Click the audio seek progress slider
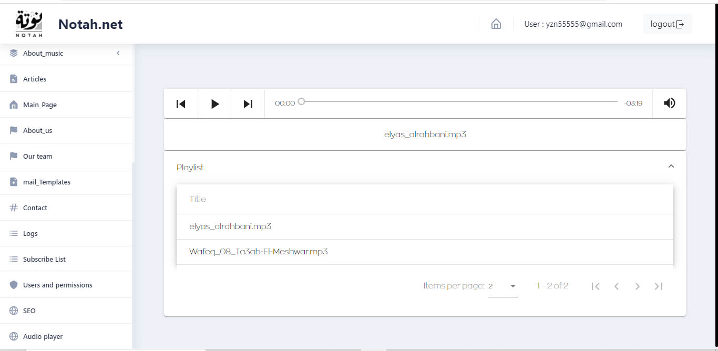Screen dimensions: 718x351 (458, 101)
